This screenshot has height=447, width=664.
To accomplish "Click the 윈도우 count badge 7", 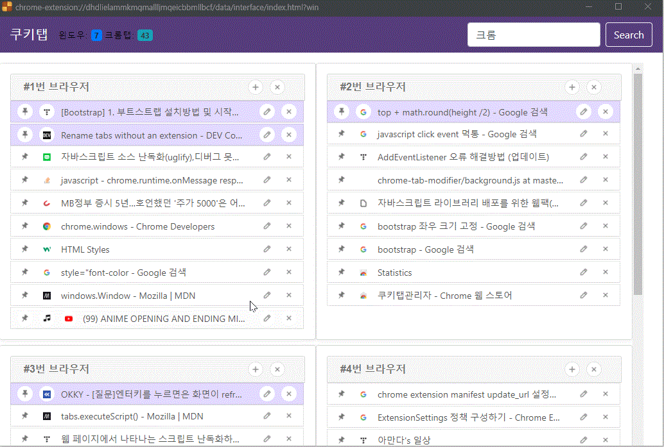I will 96,35.
